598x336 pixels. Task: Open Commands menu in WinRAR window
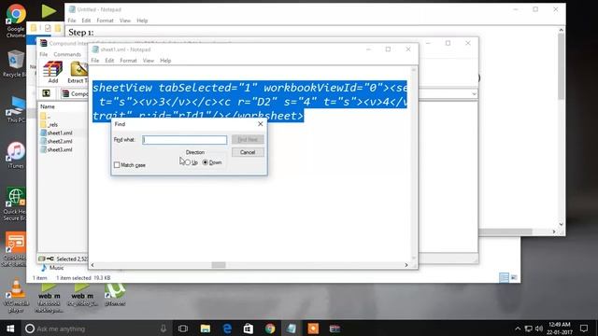[67, 54]
